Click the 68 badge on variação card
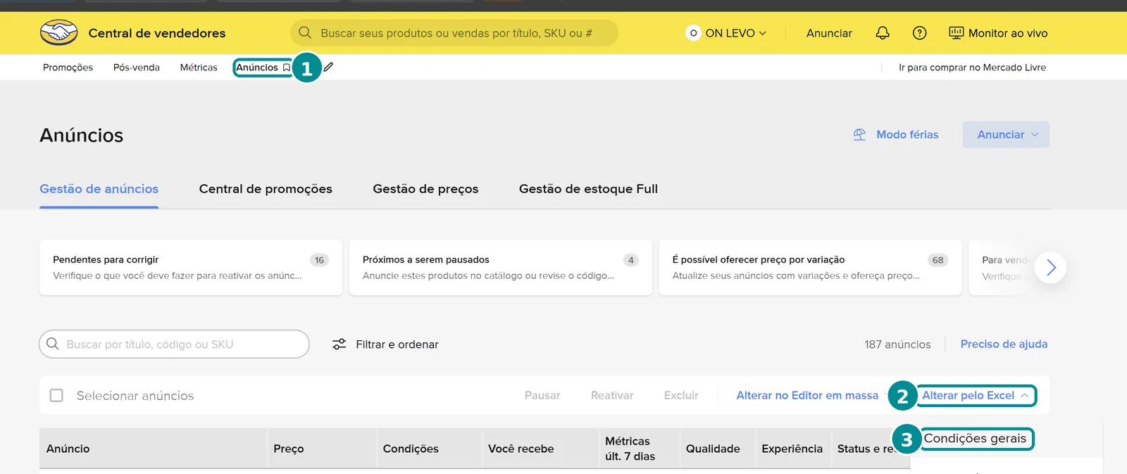Screen dimensions: 1127x474 pos(938,260)
